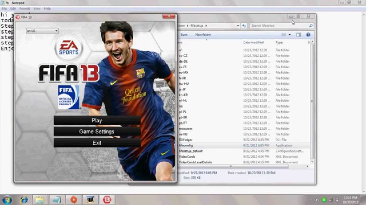Click the scroll-right arrow in file list
The image size is (366, 205).
(308, 166)
